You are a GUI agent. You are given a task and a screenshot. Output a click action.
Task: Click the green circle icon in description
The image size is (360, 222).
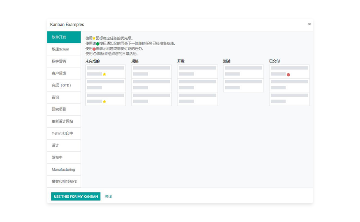pyautogui.click(x=98, y=43)
